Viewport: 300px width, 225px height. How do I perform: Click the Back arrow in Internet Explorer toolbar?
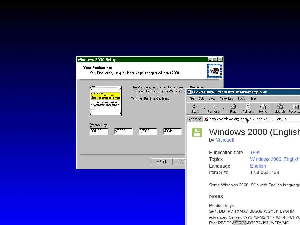pyautogui.click(x=195, y=108)
